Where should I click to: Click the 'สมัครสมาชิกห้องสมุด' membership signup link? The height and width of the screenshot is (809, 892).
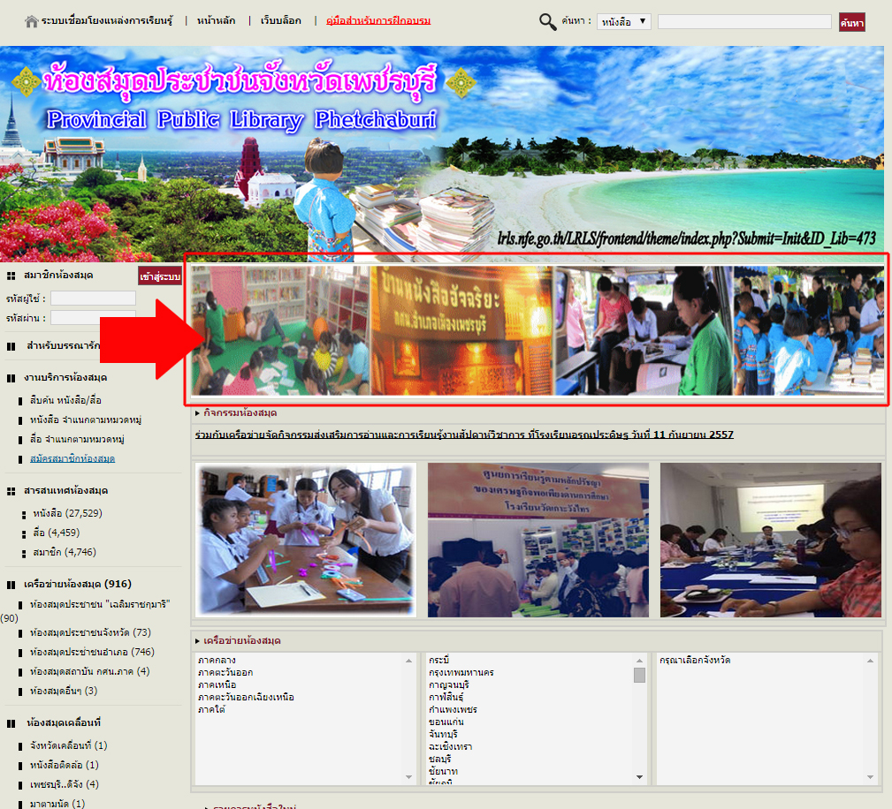[72, 458]
